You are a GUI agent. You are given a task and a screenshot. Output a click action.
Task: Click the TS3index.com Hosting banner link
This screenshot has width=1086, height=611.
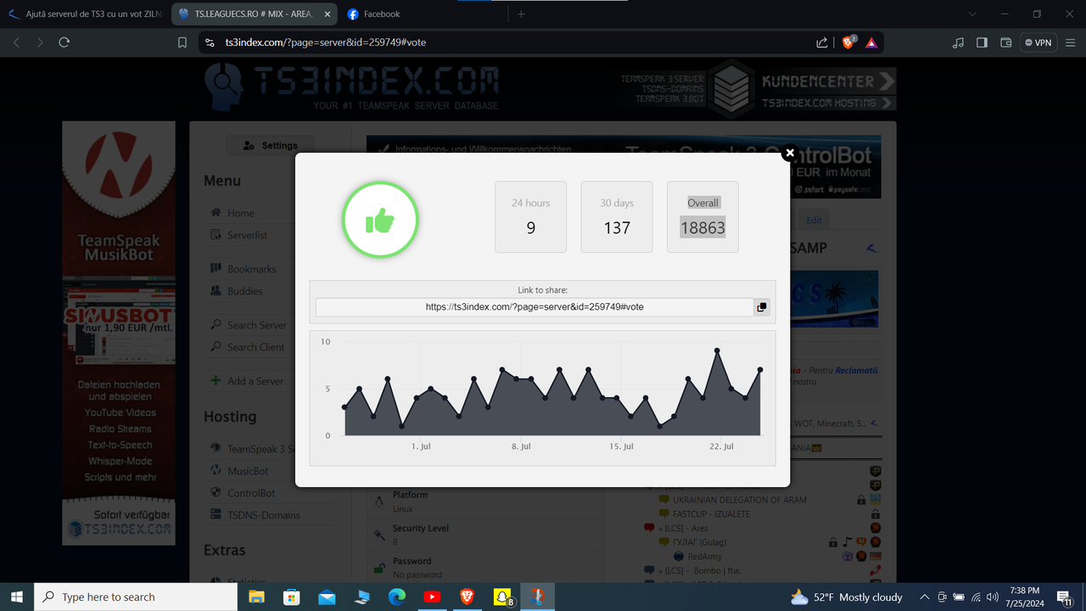pyautogui.click(x=828, y=103)
